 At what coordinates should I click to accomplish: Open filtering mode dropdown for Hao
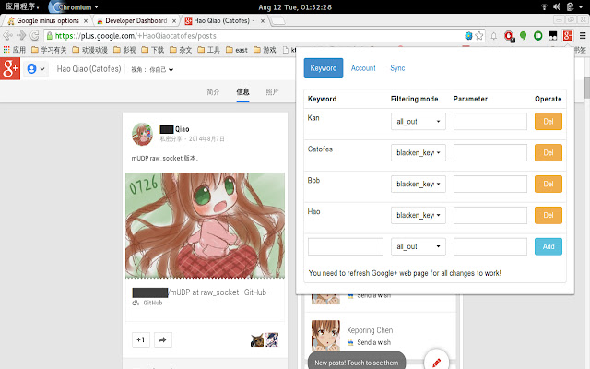418,215
